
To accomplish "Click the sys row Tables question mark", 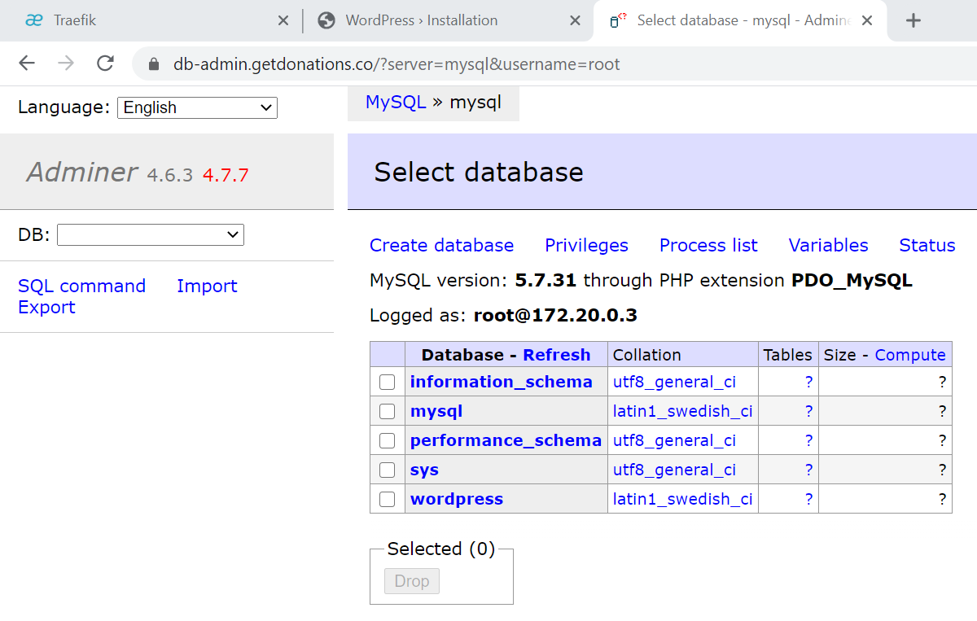I will click(808, 470).
